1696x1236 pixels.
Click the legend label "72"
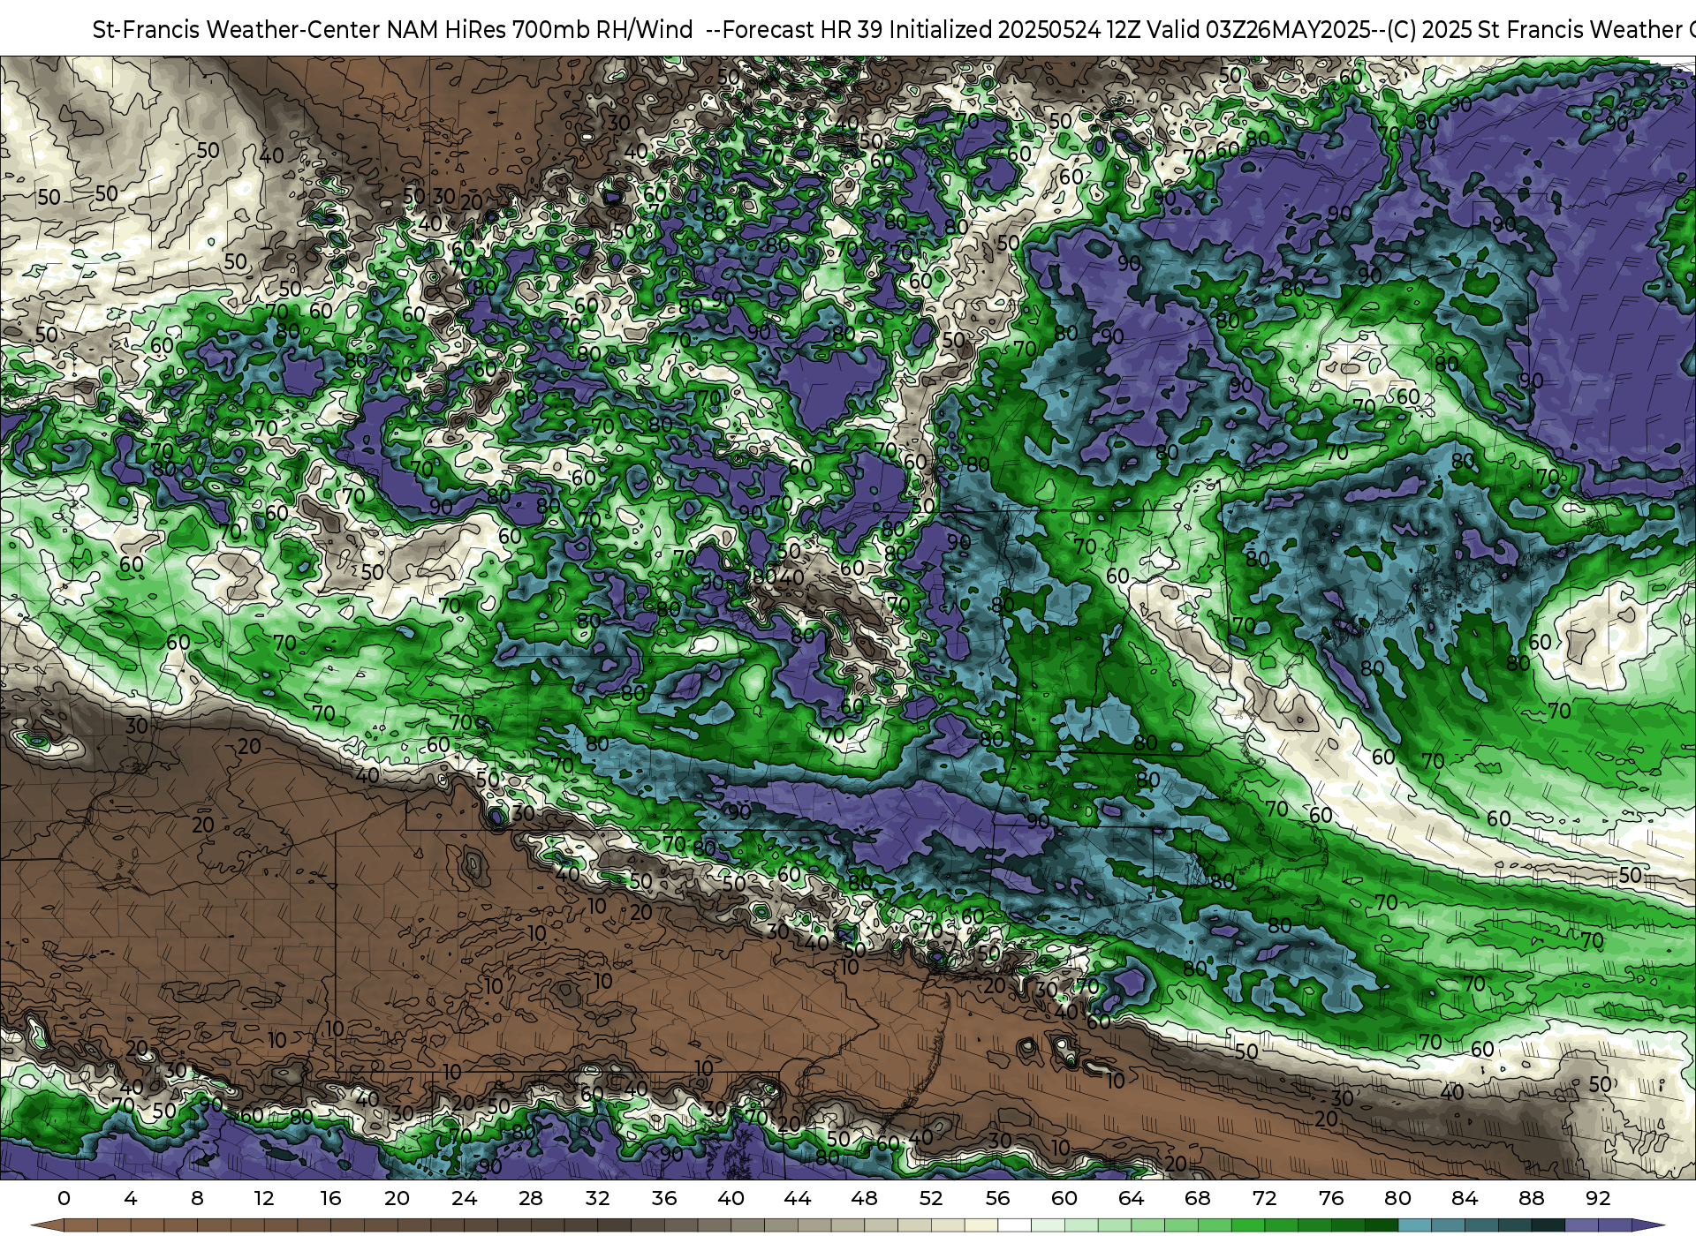[1264, 1198]
